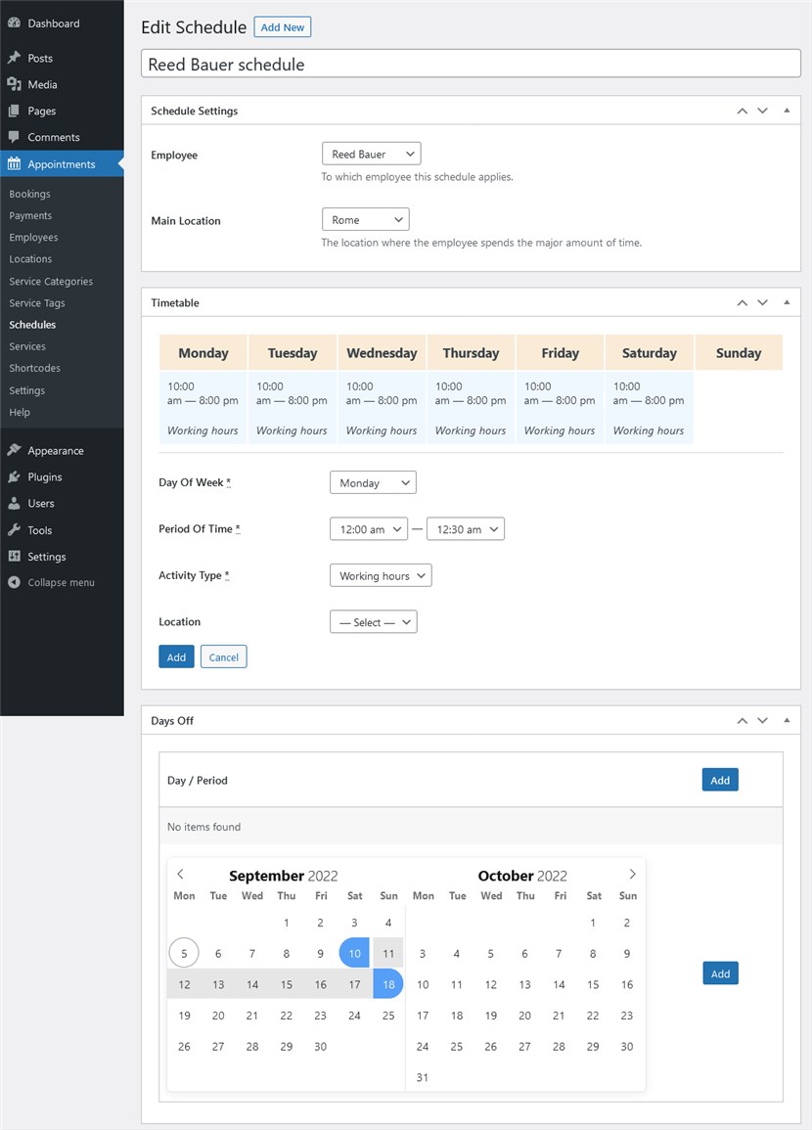This screenshot has height=1130, width=812.
Task: Open Locations submenu item
Action: pos(30,258)
